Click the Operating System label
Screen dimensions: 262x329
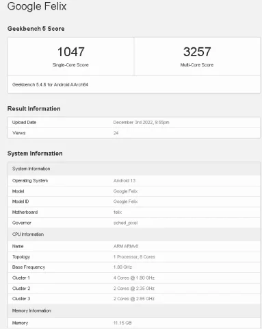(30, 181)
